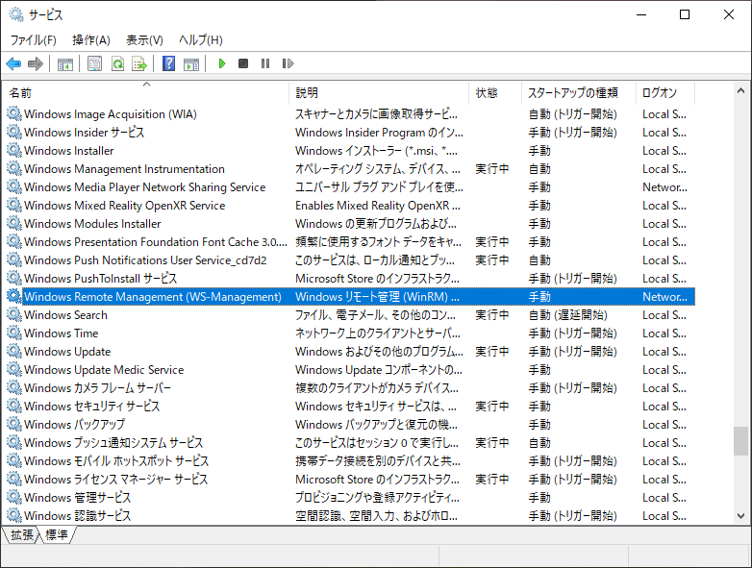Screen dimensions: 752x568
Task: Select Windows Media Player Network Sharing Service
Action: 349,187
